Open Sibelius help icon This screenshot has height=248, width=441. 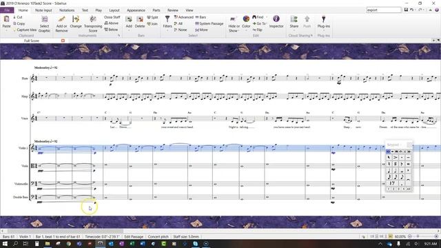click(x=437, y=10)
